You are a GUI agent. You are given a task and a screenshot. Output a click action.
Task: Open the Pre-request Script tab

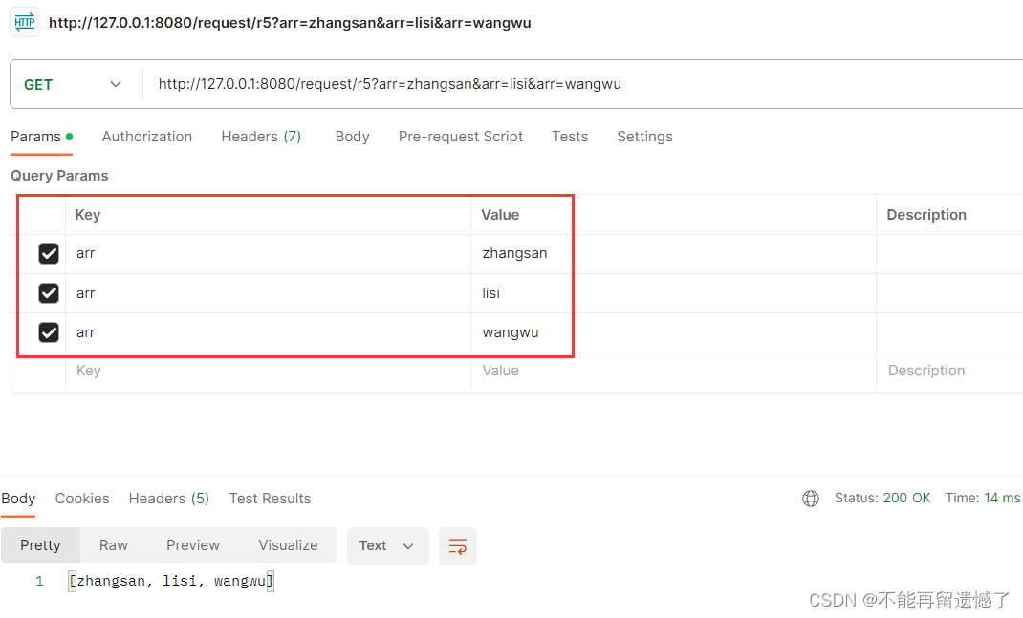click(x=461, y=137)
